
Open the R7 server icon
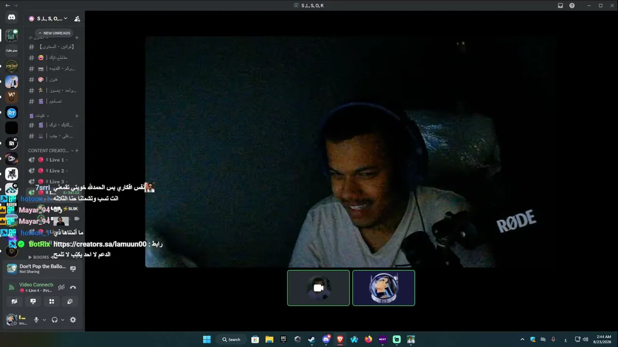tap(12, 113)
